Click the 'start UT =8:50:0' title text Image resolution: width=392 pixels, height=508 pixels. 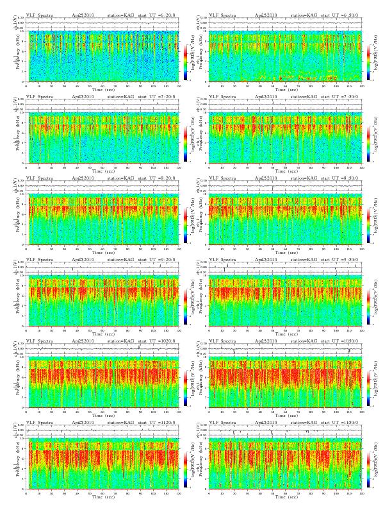[339, 178]
